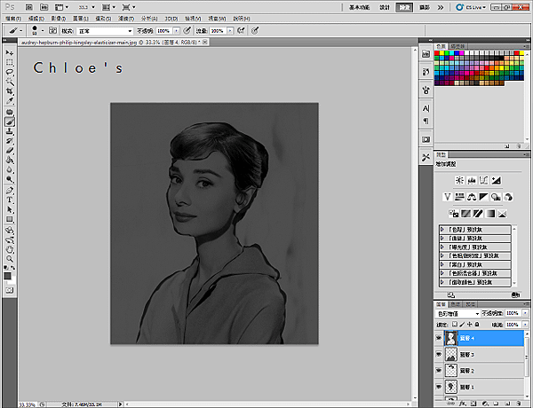
Task: Add a Black & White adjustment
Action: click(484, 197)
